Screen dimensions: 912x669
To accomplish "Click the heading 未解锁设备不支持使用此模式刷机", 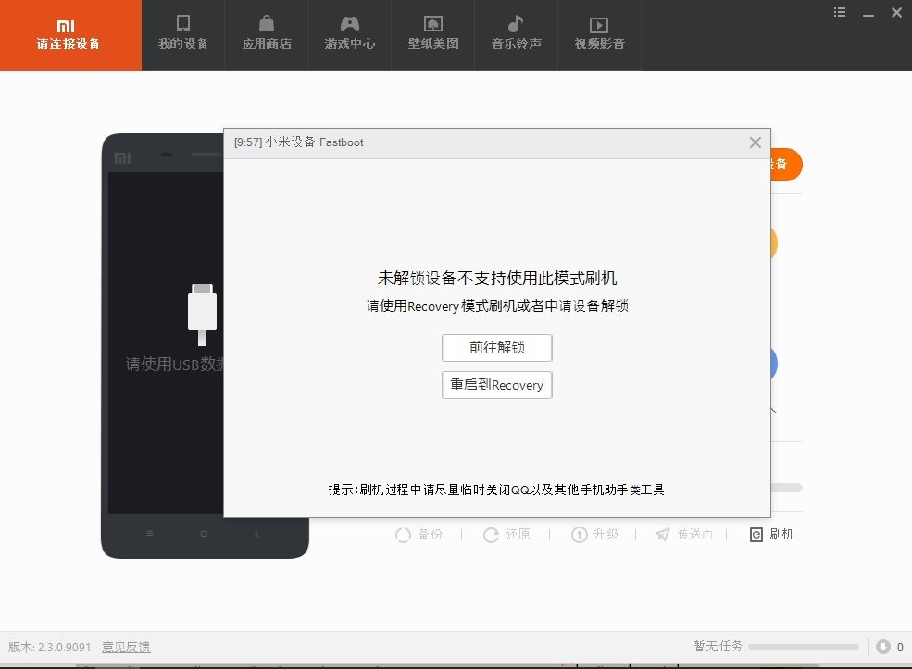I will [496, 278].
